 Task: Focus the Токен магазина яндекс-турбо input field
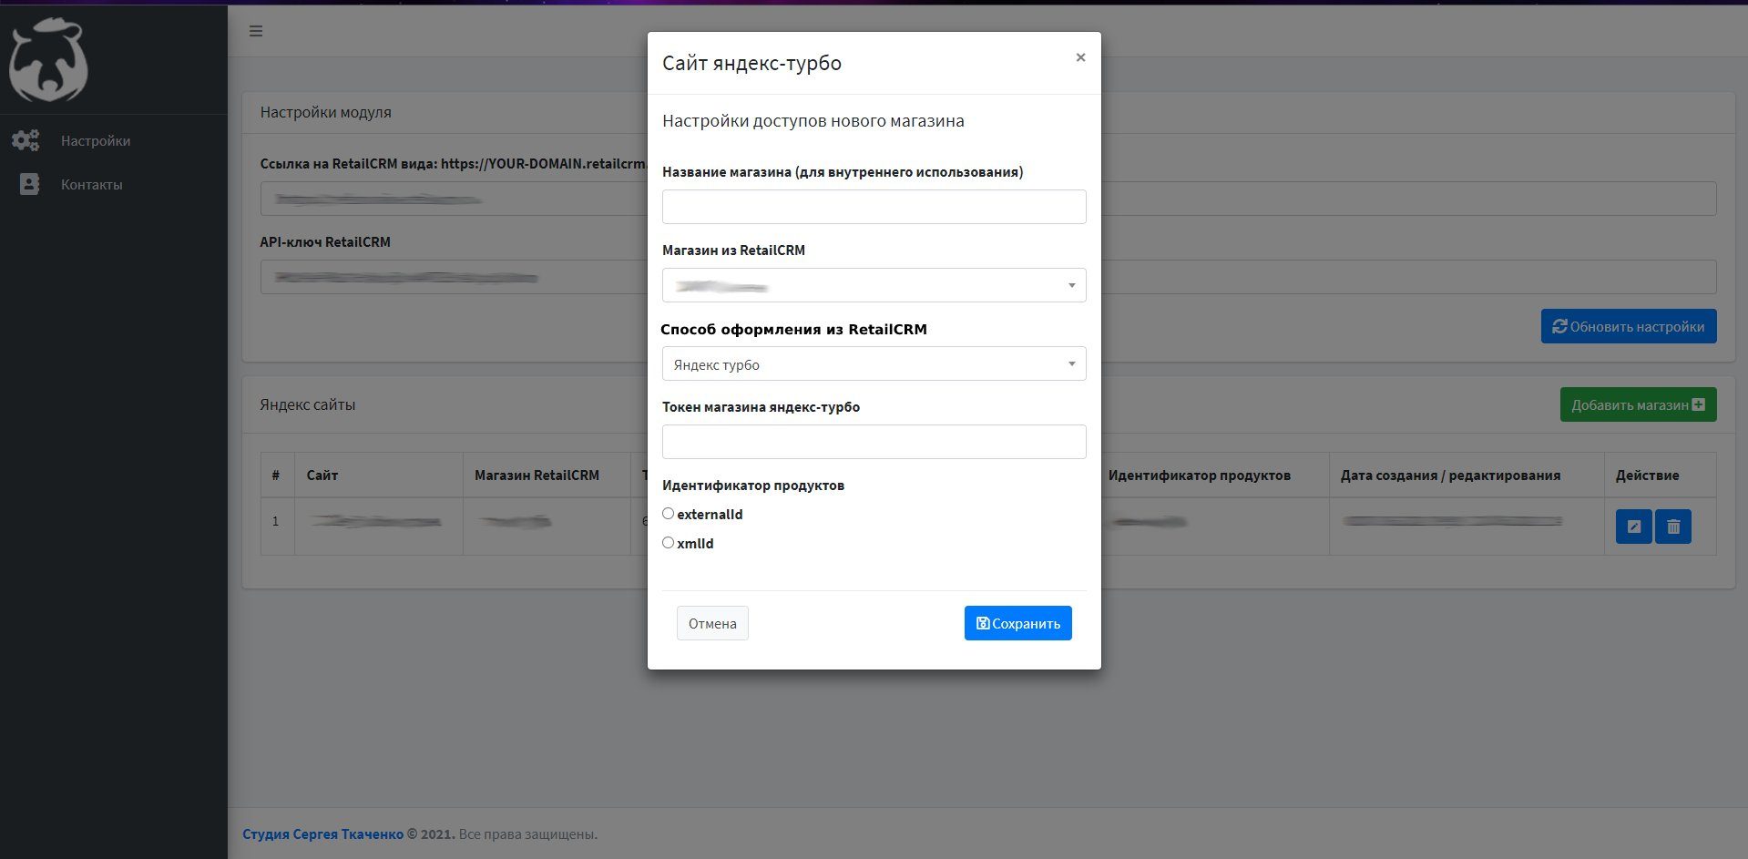[874, 442]
